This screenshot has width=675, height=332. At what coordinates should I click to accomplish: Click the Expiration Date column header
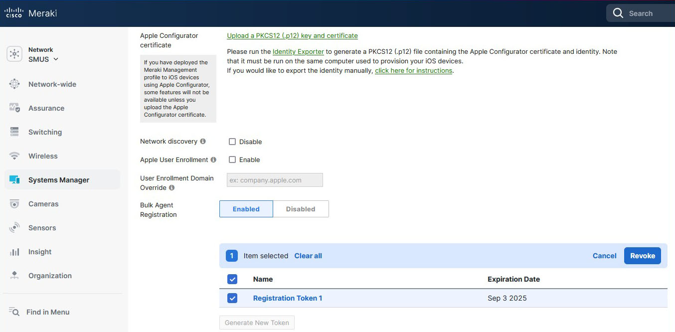click(x=513, y=279)
